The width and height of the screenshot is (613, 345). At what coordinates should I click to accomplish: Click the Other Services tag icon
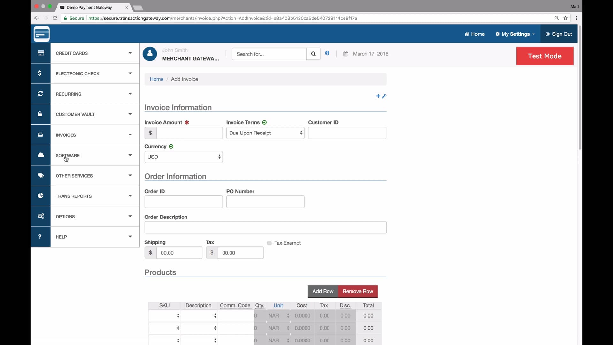[x=40, y=175]
